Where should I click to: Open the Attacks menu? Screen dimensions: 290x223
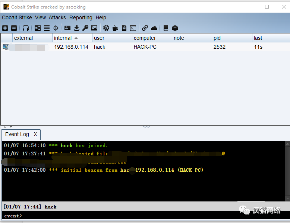pos(57,17)
